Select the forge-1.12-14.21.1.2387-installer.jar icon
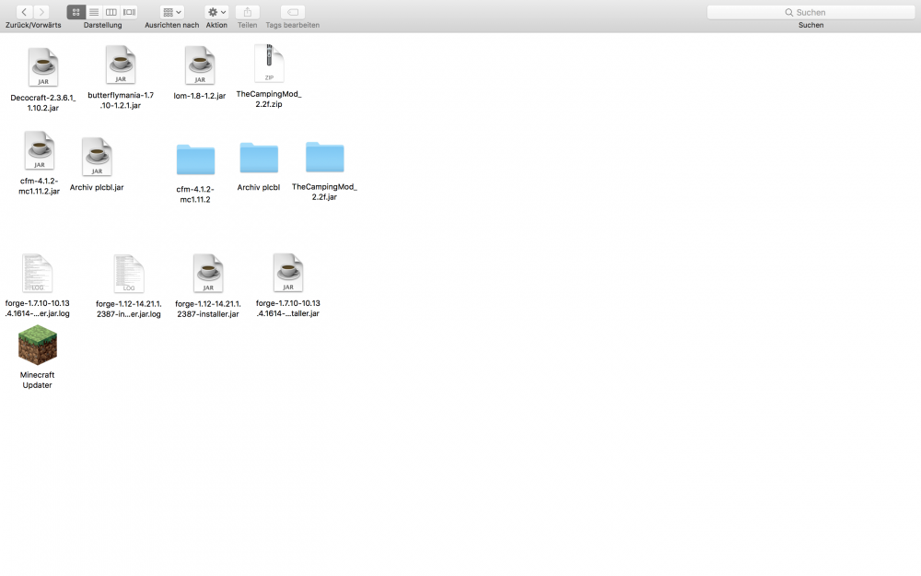This screenshot has width=921, height=576. point(208,274)
